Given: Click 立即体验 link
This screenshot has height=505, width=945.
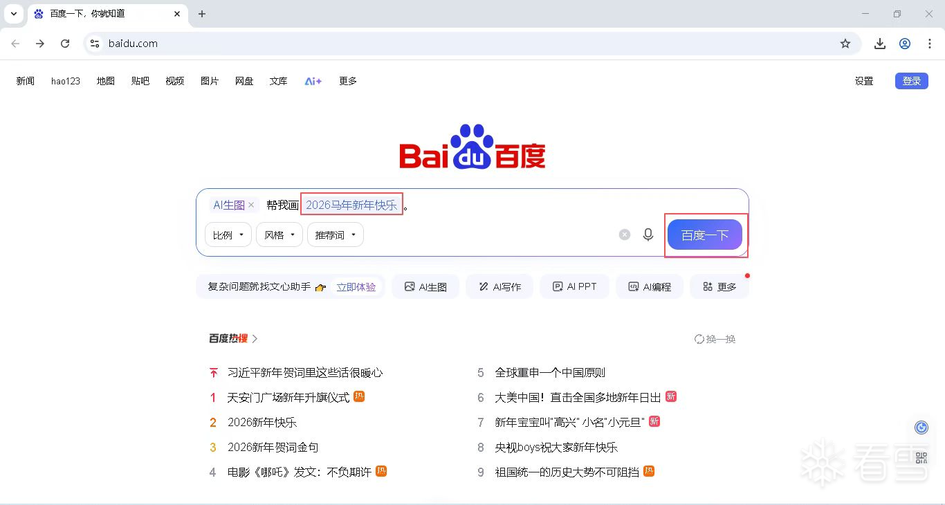Looking at the screenshot, I should click(x=356, y=287).
